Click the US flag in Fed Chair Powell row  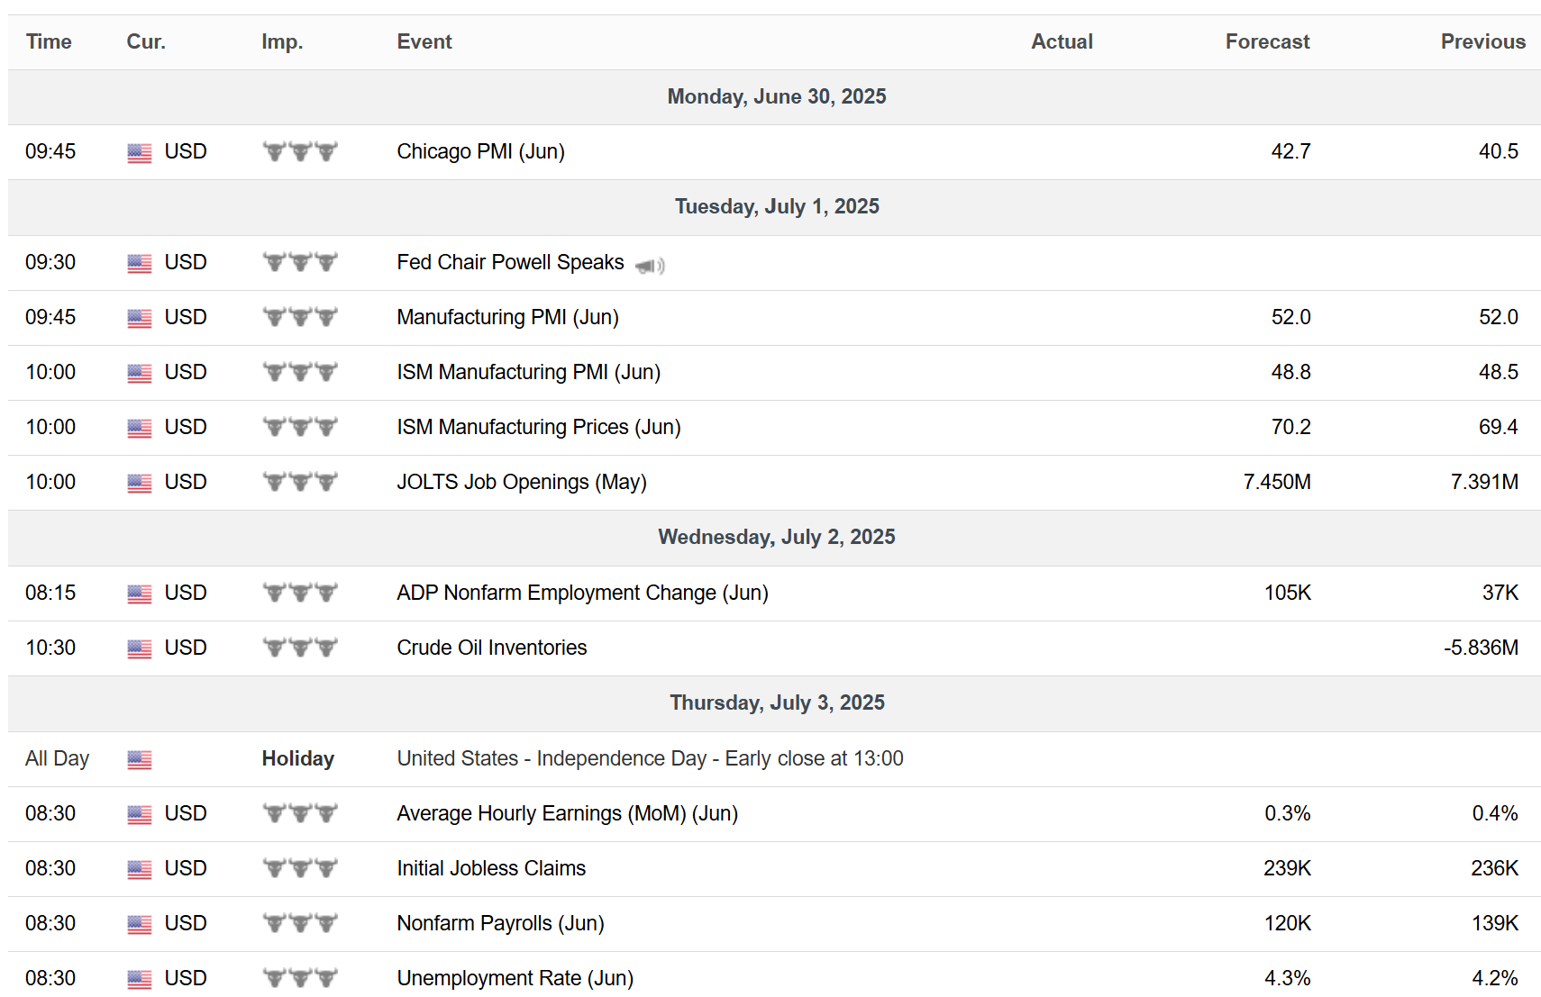tap(140, 263)
